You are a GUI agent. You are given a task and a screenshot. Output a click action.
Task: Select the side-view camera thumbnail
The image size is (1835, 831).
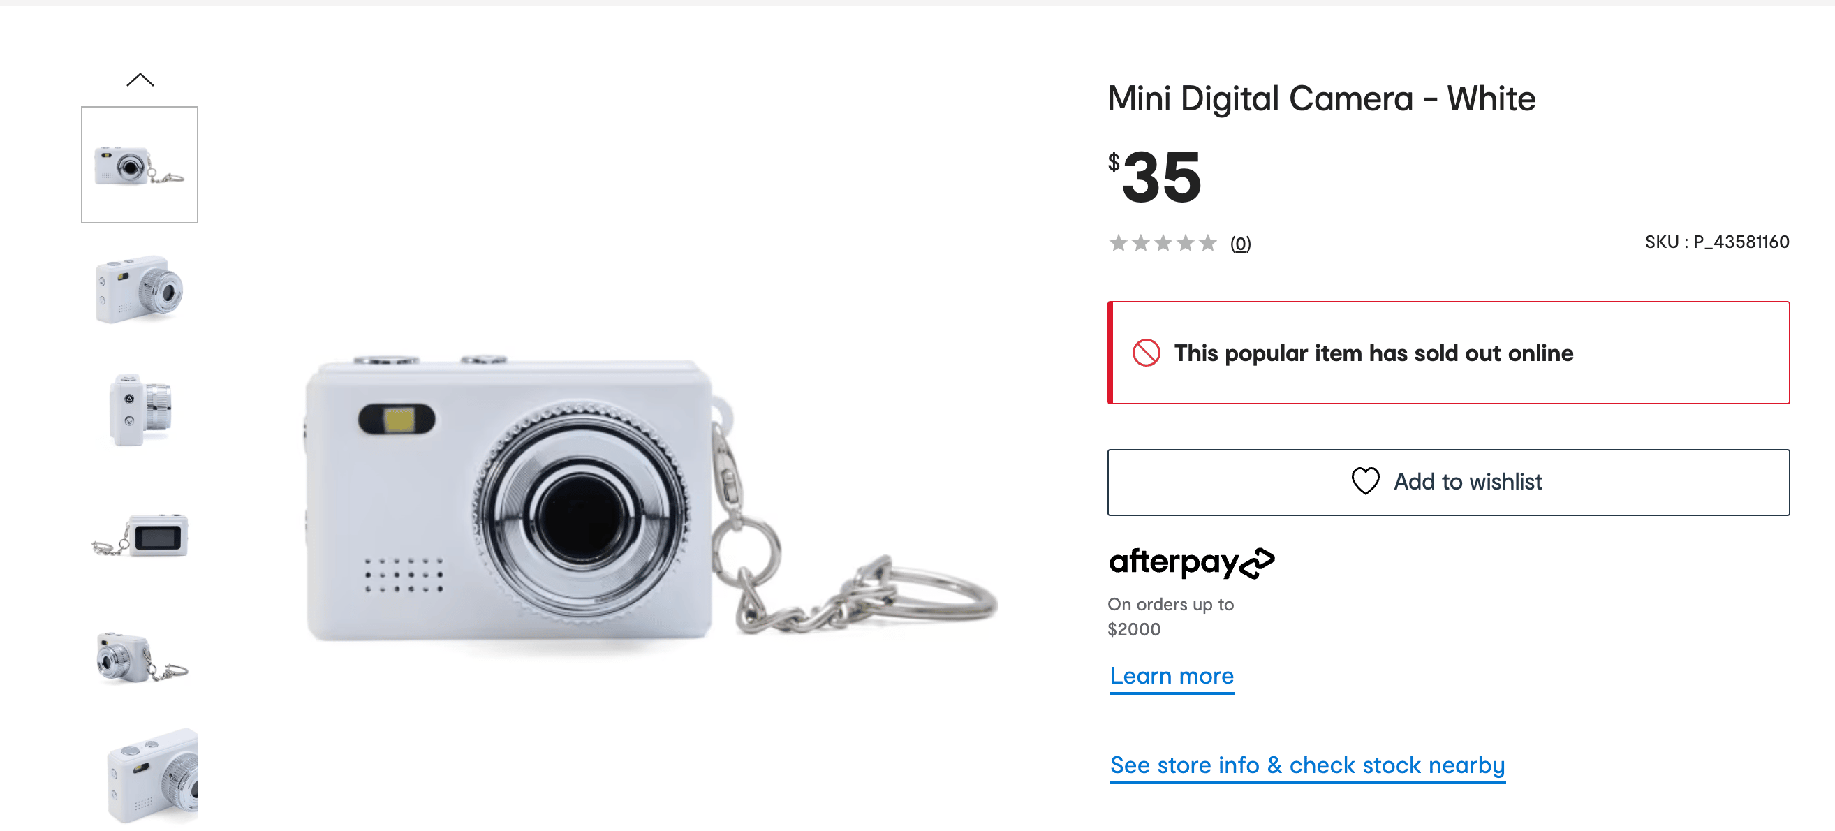click(140, 411)
